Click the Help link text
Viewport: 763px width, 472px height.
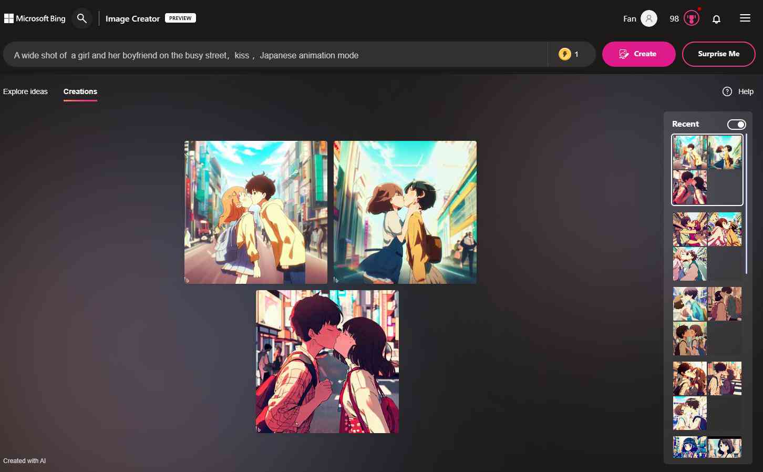pos(746,91)
